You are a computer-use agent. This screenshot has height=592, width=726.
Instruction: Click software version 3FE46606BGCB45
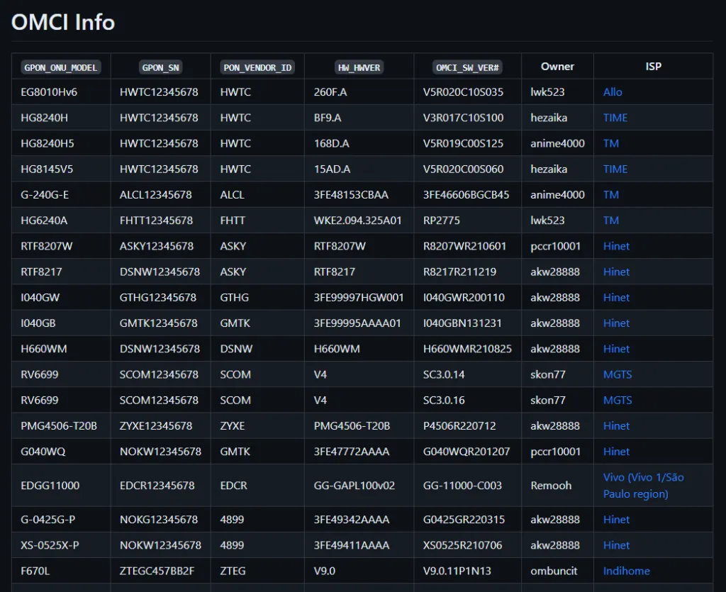coord(466,195)
